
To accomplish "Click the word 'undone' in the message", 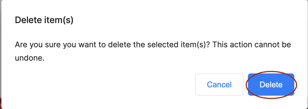I will tap(28, 58).
